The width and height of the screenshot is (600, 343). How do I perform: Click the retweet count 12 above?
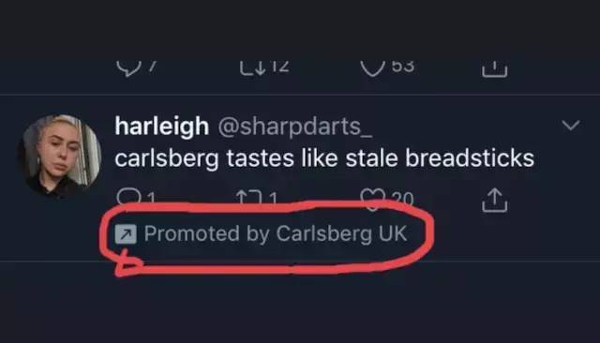tap(279, 67)
